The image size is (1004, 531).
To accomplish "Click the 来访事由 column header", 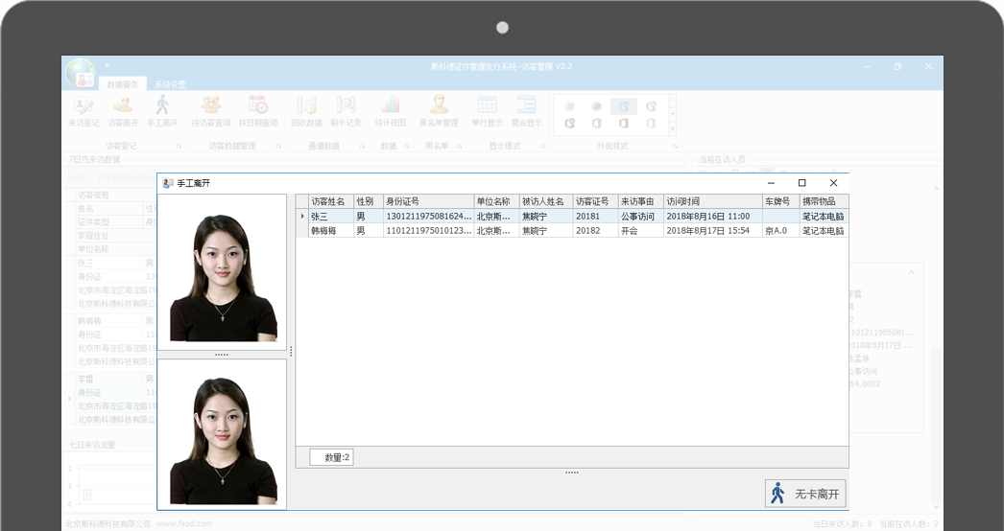I will pyautogui.click(x=640, y=201).
